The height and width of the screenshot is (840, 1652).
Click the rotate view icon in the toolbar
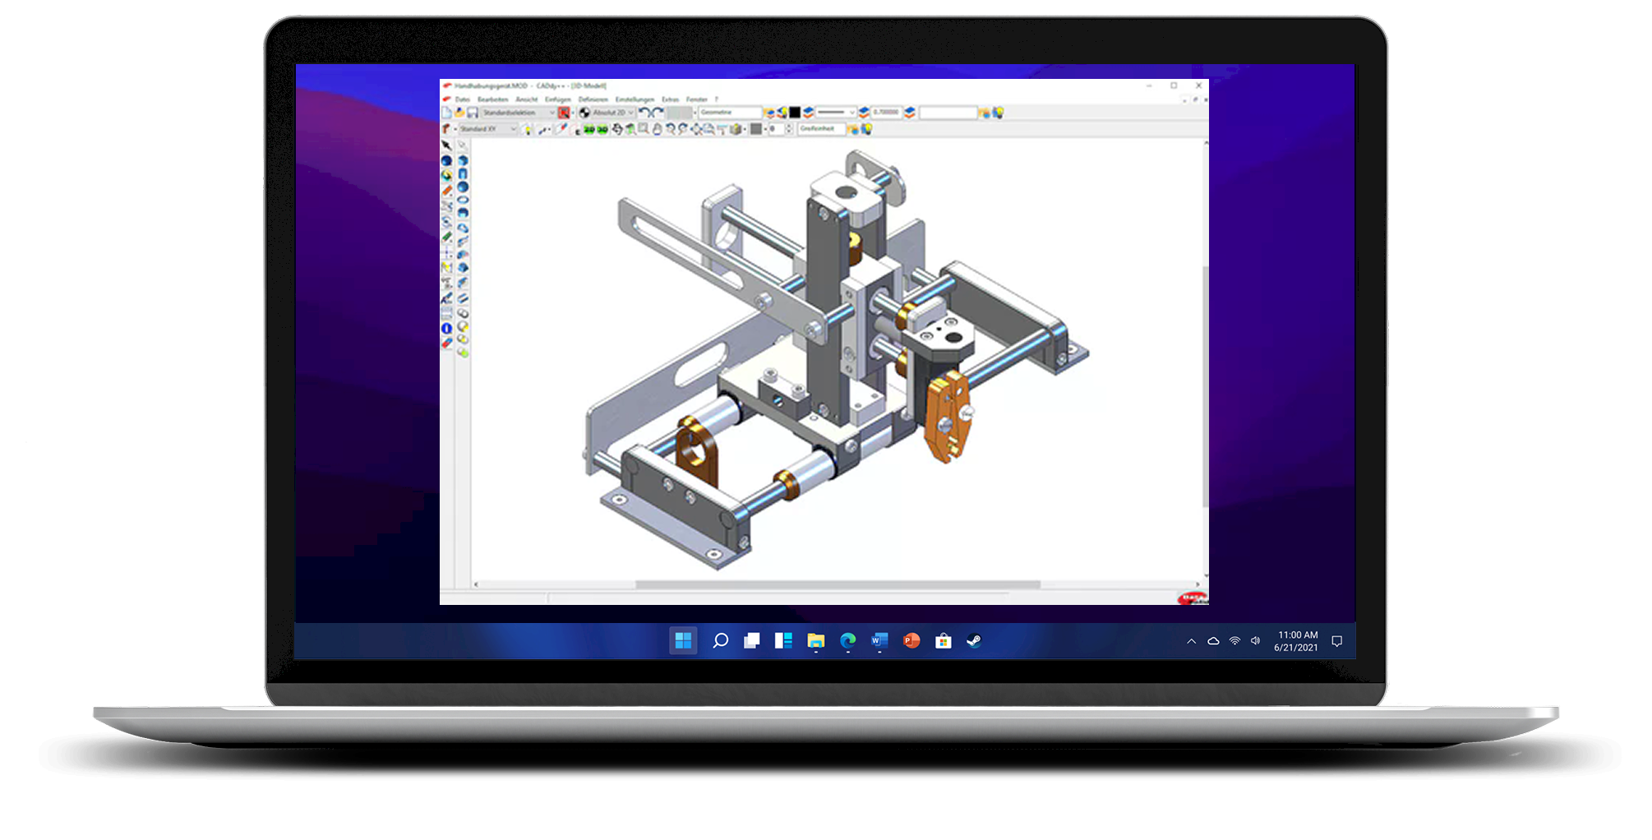click(x=618, y=129)
